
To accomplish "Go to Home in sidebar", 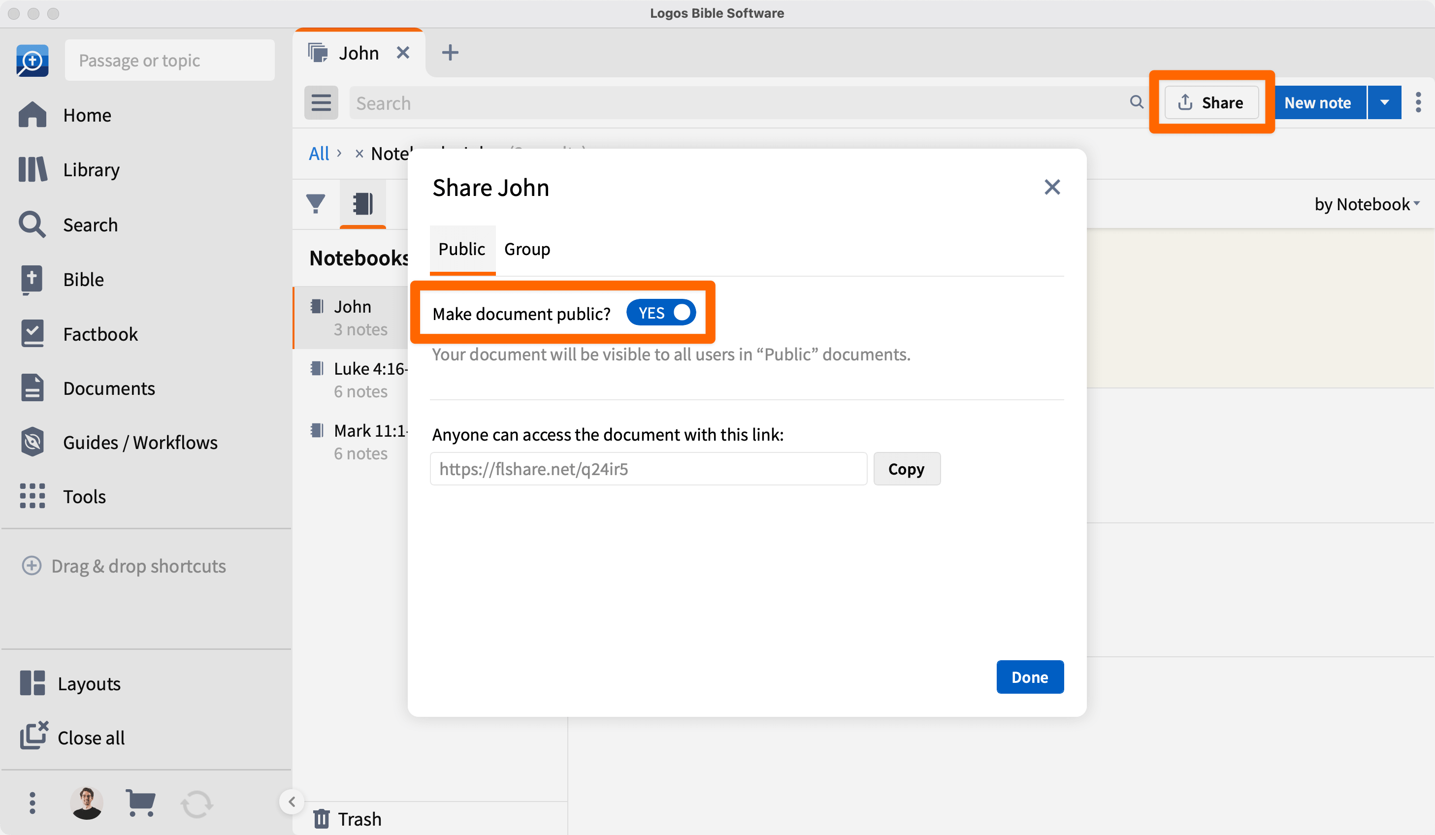I will coord(65,115).
